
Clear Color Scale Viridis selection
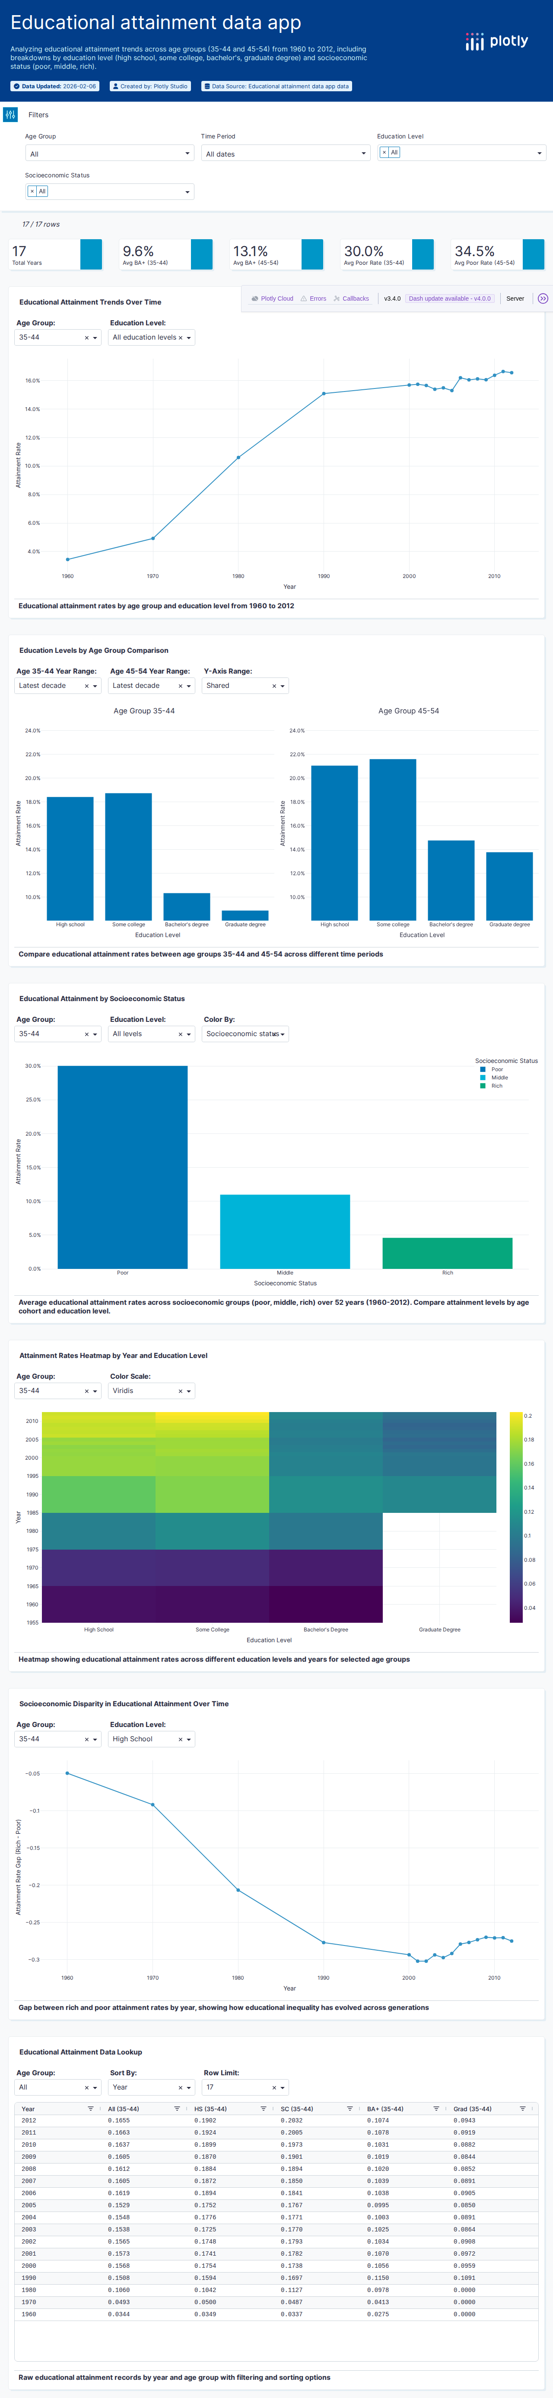point(180,1391)
